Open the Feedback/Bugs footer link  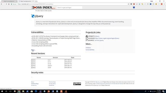(35, 84)
